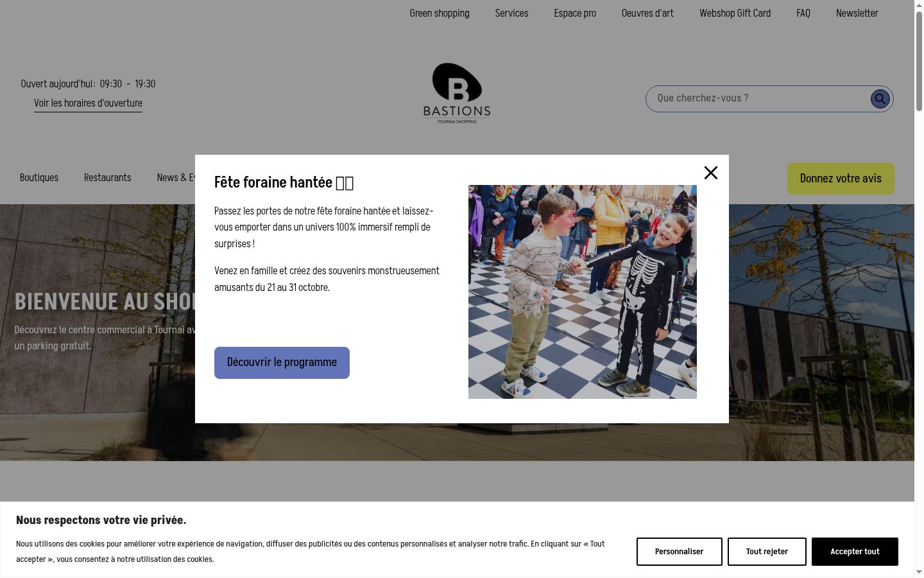The height and width of the screenshot is (578, 924).
Task: Open the Services menu item
Action: [x=511, y=13]
